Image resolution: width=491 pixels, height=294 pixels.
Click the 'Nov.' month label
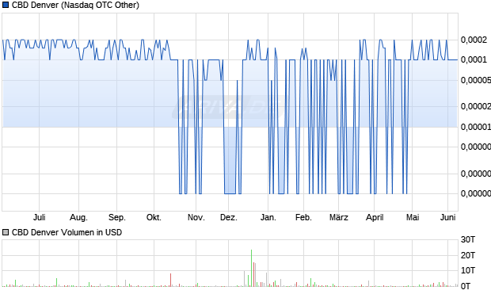click(196, 217)
